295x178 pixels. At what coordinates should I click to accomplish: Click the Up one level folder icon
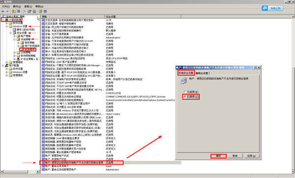[14, 11]
